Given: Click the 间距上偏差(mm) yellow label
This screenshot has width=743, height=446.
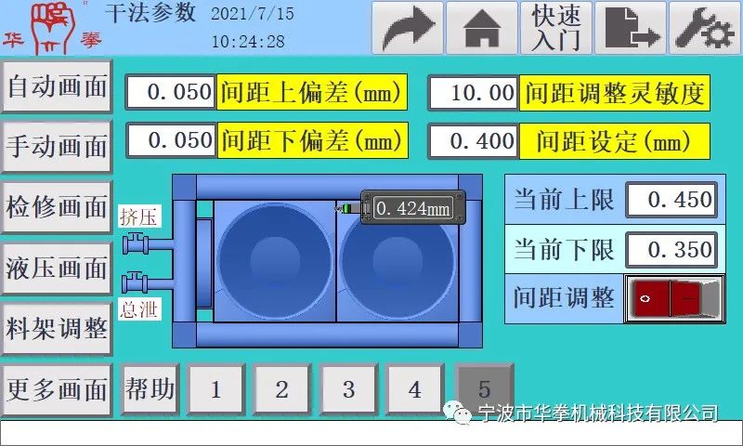Looking at the screenshot, I should (312, 92).
